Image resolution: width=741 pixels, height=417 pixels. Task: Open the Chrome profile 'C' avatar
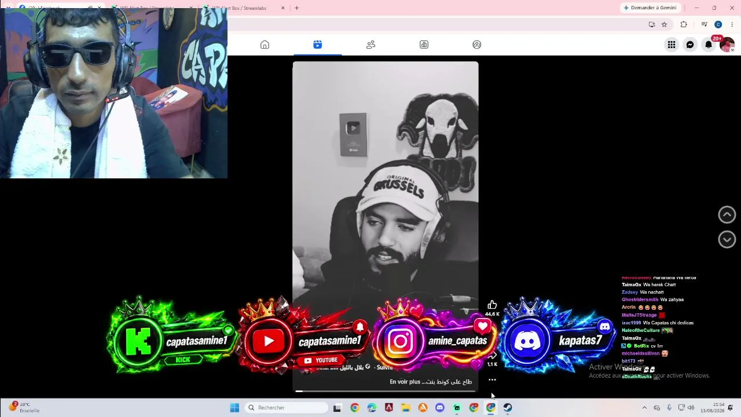point(718,24)
